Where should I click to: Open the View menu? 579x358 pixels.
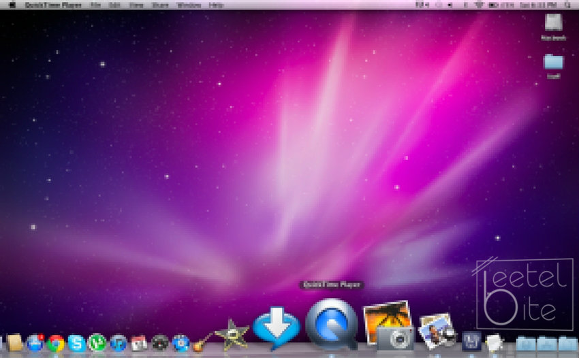(136, 5)
